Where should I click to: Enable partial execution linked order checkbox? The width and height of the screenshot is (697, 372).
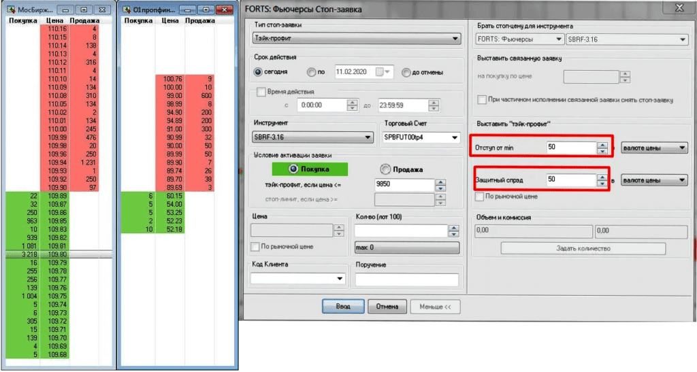[x=483, y=99]
